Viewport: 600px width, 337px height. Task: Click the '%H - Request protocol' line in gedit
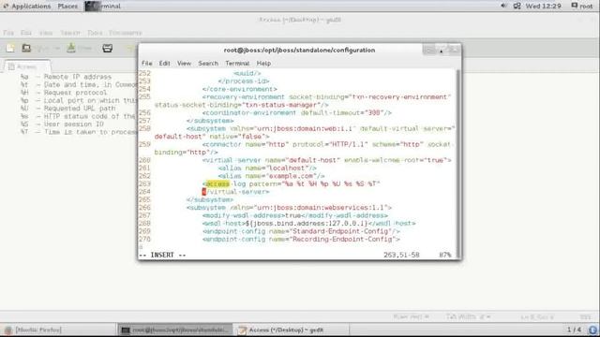64,93
